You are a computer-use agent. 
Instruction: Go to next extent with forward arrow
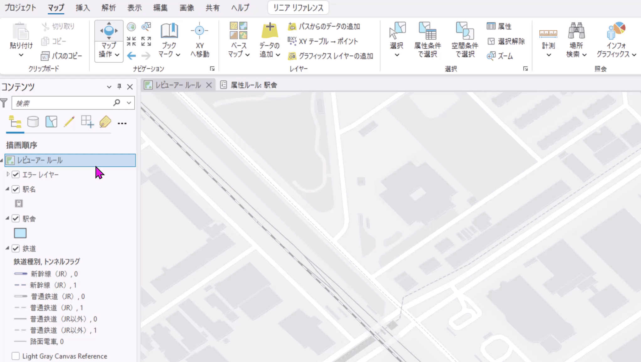click(146, 56)
